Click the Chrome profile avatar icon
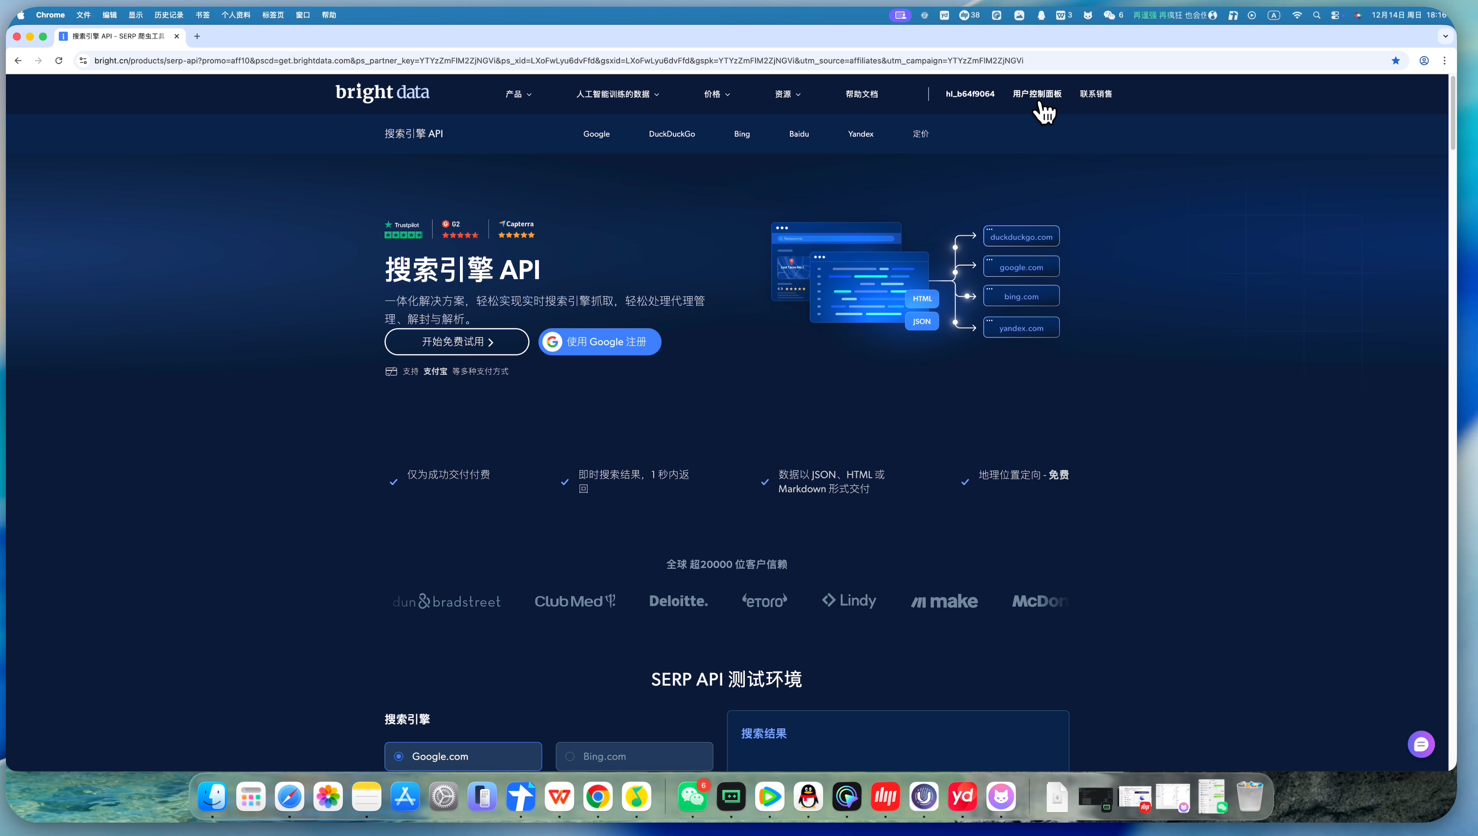The width and height of the screenshot is (1478, 836). [x=1424, y=61]
